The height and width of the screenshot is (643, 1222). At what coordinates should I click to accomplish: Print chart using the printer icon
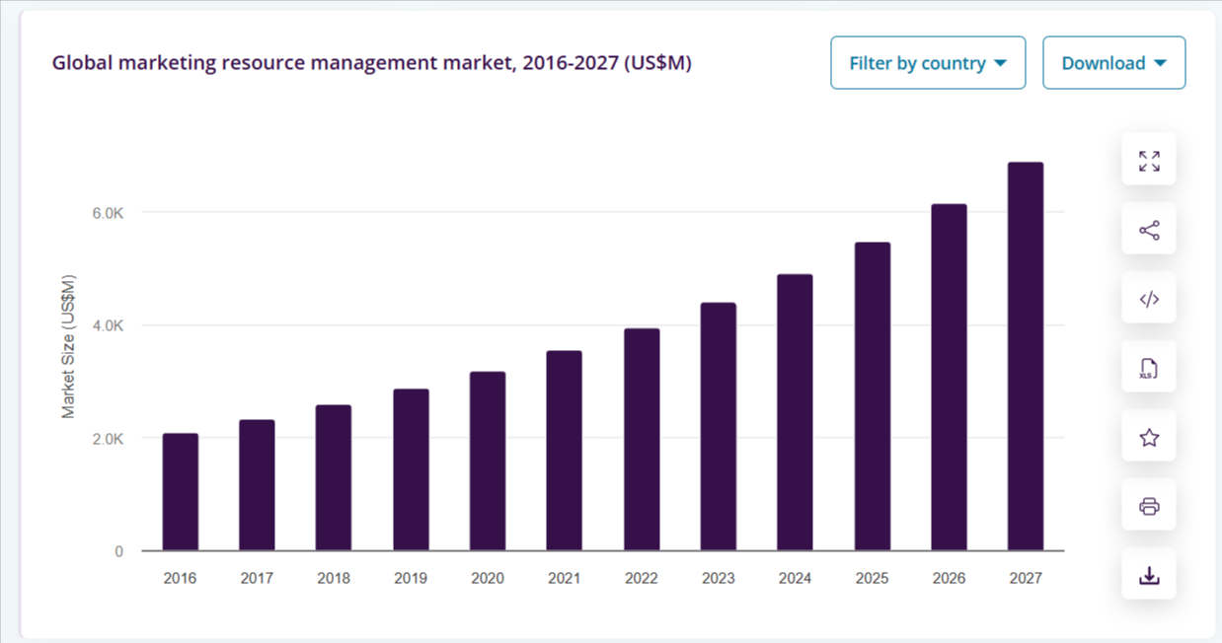(1149, 507)
